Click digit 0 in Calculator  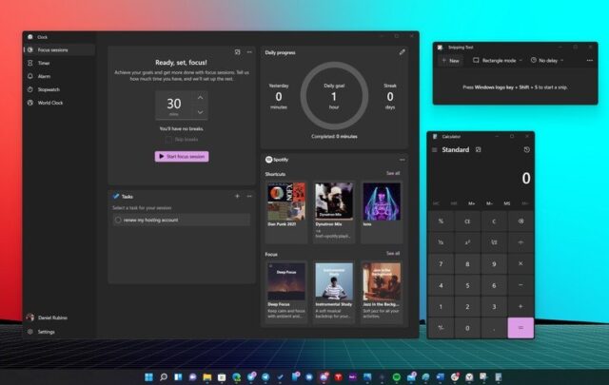pos(467,328)
